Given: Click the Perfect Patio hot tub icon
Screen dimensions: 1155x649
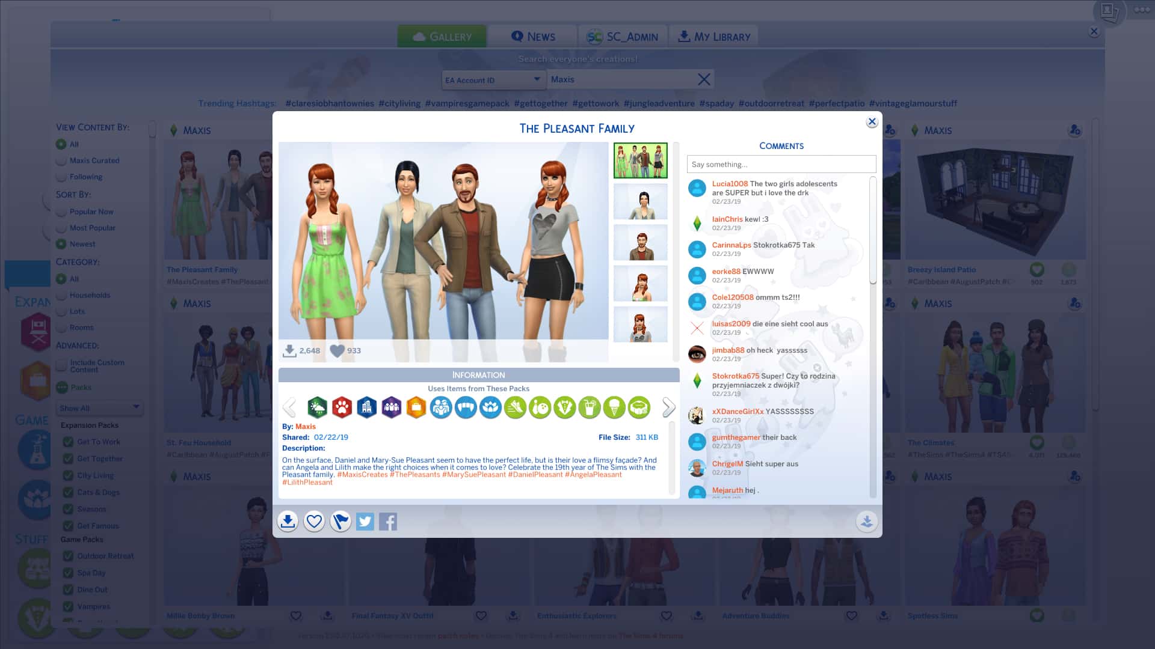Looking at the screenshot, I should point(639,407).
